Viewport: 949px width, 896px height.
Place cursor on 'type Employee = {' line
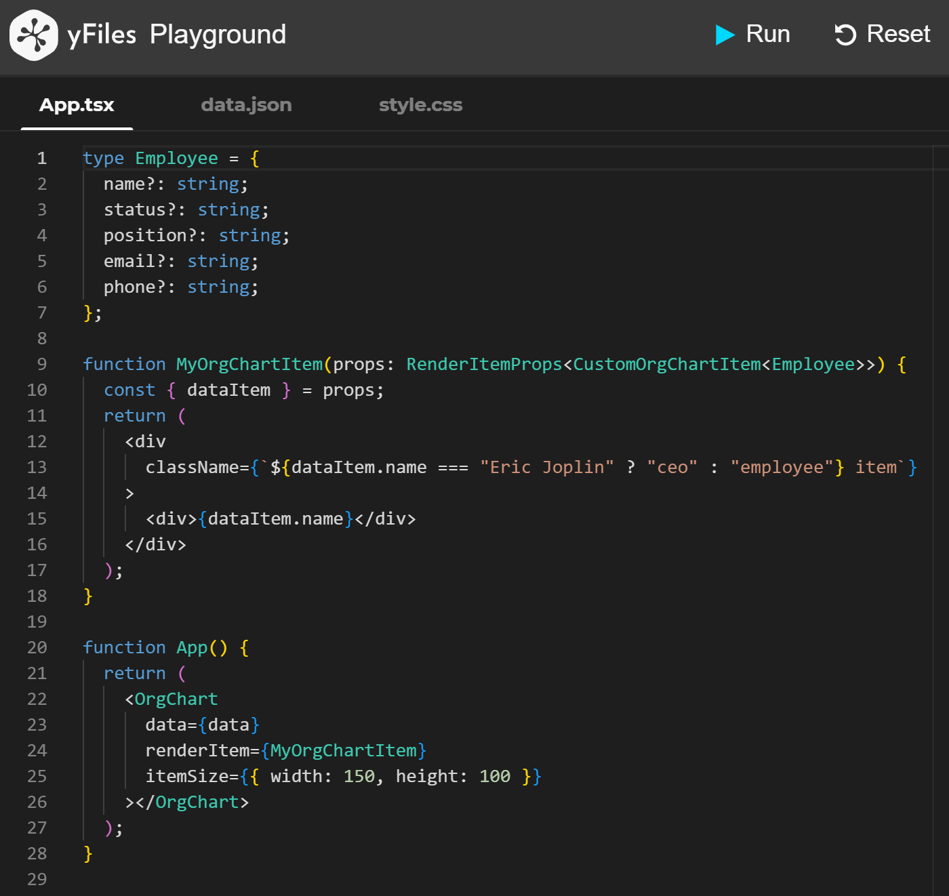coord(171,159)
